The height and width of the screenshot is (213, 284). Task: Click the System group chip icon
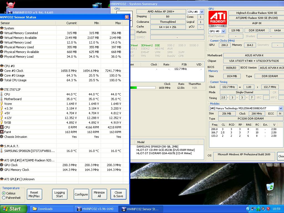tap(2, 28)
